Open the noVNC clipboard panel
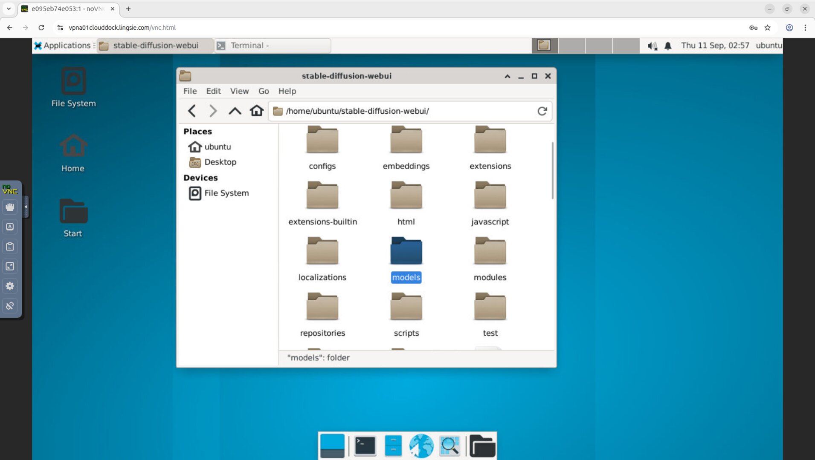 (10, 246)
